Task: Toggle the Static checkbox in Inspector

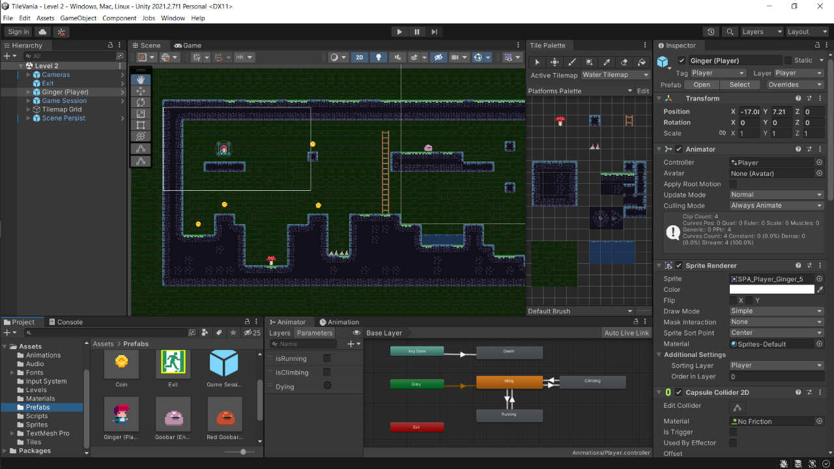Action: coord(788,60)
